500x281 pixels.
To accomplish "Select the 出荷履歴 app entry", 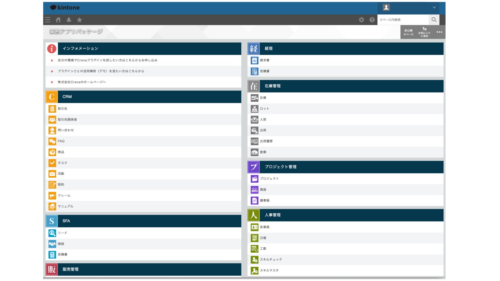I will pos(266,141).
